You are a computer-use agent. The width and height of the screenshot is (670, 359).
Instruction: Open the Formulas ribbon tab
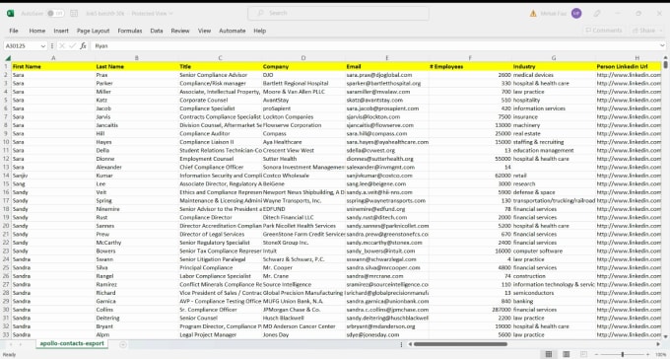[130, 31]
